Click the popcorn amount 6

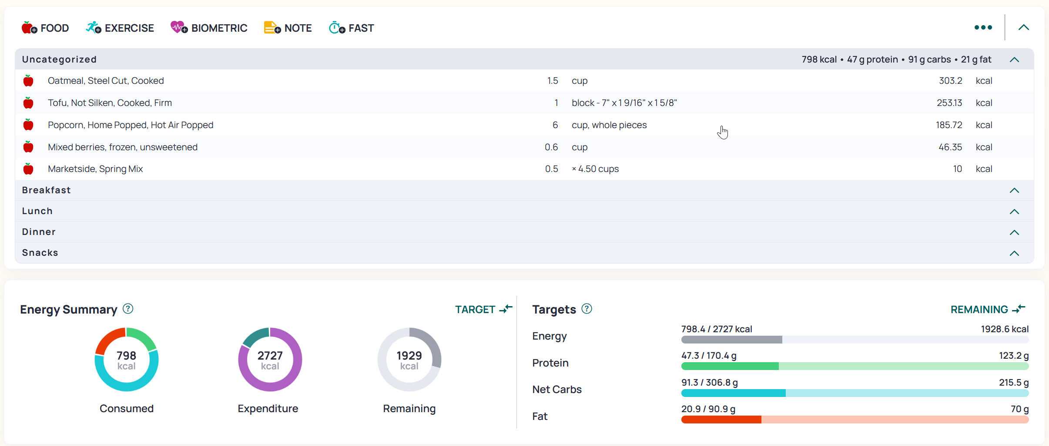[x=555, y=125]
